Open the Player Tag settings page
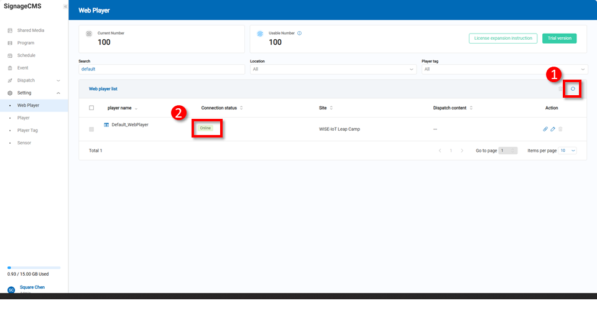 pos(27,130)
